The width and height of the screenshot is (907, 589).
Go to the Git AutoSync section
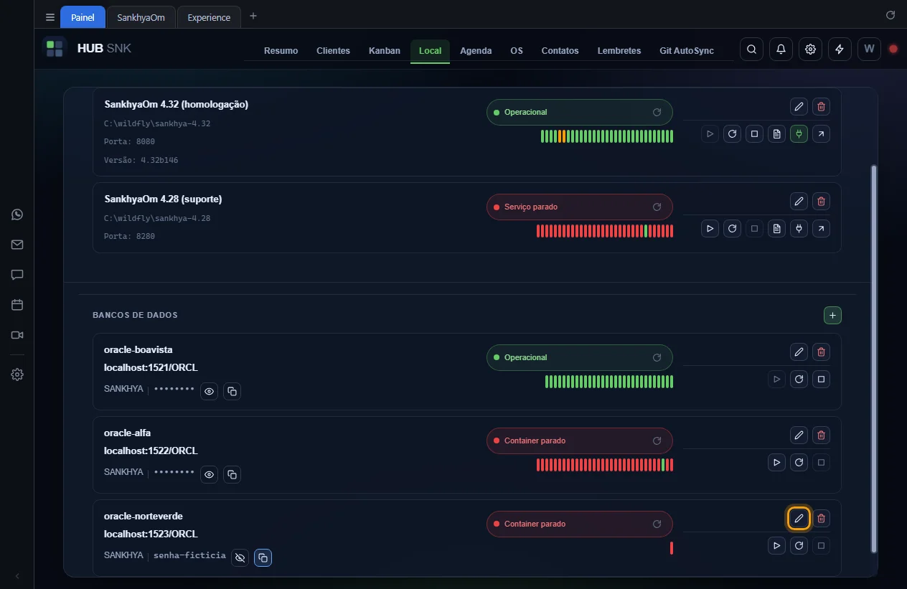[x=687, y=51]
